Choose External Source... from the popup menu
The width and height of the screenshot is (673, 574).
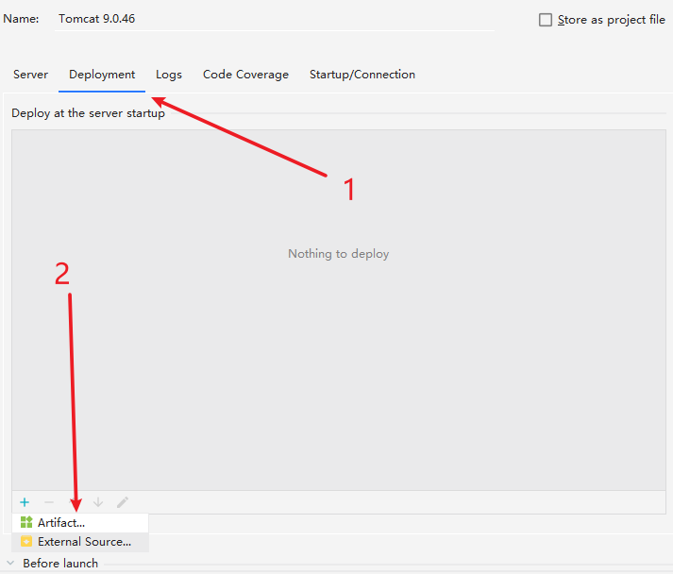tap(80, 542)
